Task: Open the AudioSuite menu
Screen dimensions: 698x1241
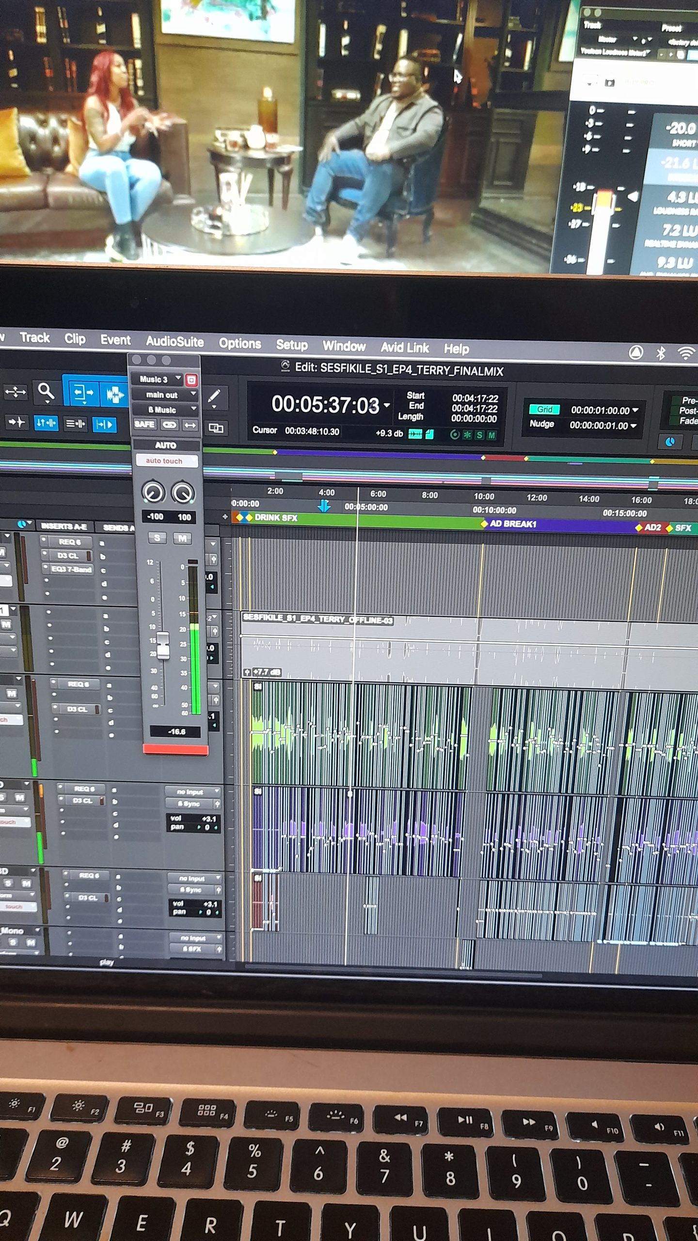Action: pos(174,342)
